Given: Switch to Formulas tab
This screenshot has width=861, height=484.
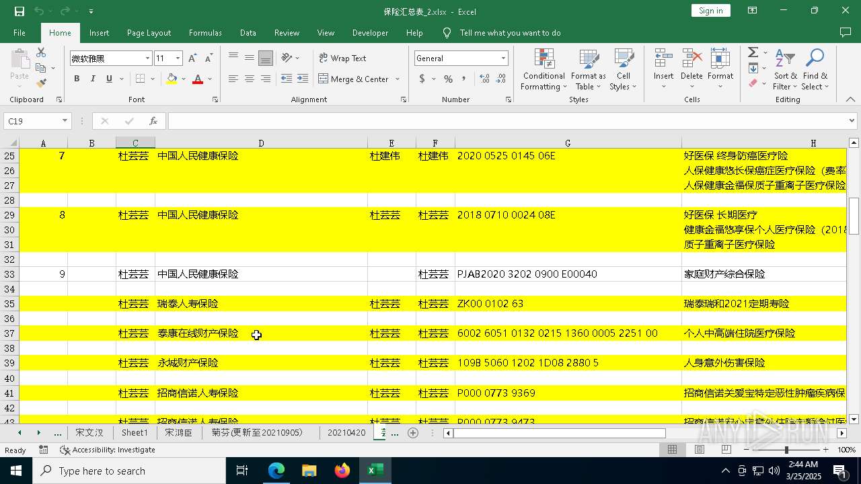Looking at the screenshot, I should 205,33.
